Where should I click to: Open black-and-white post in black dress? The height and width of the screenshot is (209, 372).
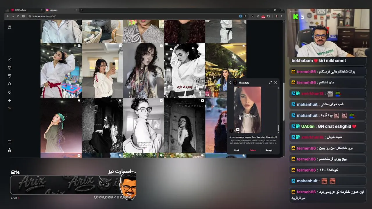click(x=185, y=125)
